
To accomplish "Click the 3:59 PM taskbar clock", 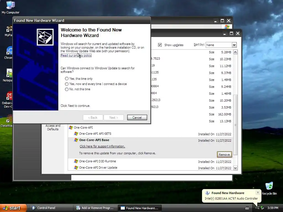I will pyautogui.click(x=273, y=208).
